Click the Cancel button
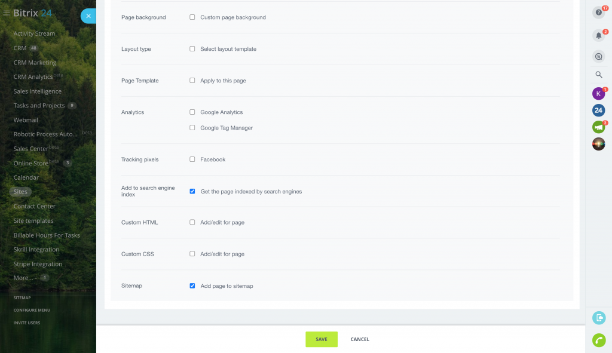Screen dimensions: 612x353 [360, 339]
